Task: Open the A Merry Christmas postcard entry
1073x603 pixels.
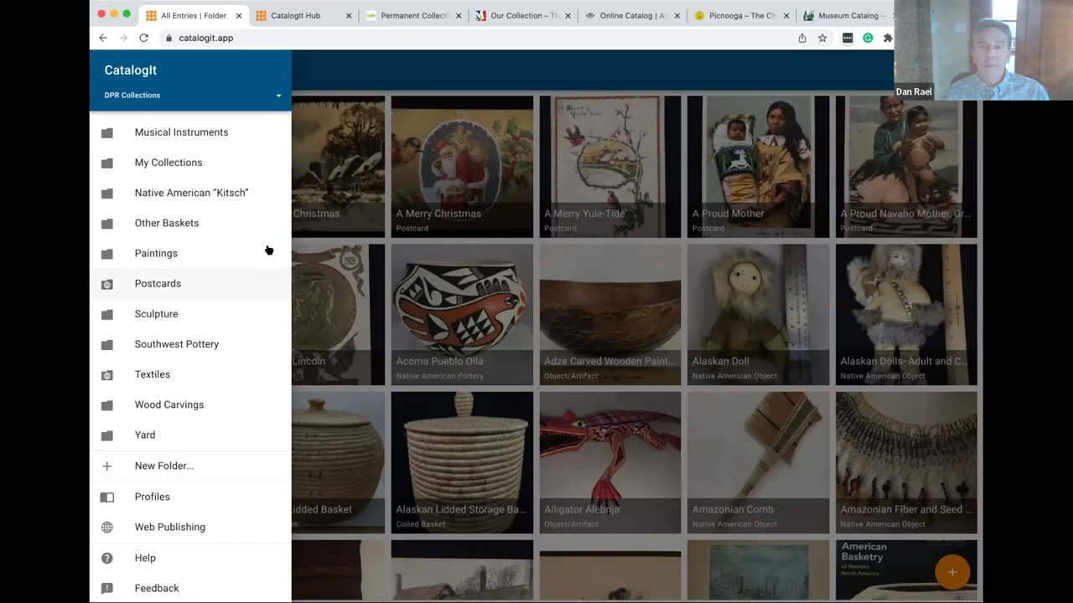Action: tap(462, 167)
